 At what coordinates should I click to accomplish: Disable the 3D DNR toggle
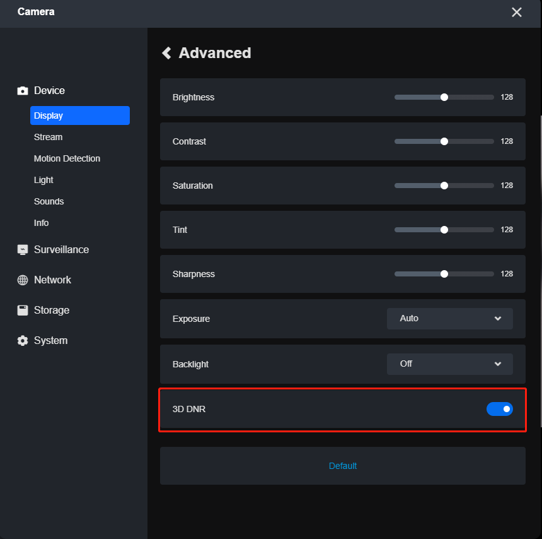(x=499, y=409)
